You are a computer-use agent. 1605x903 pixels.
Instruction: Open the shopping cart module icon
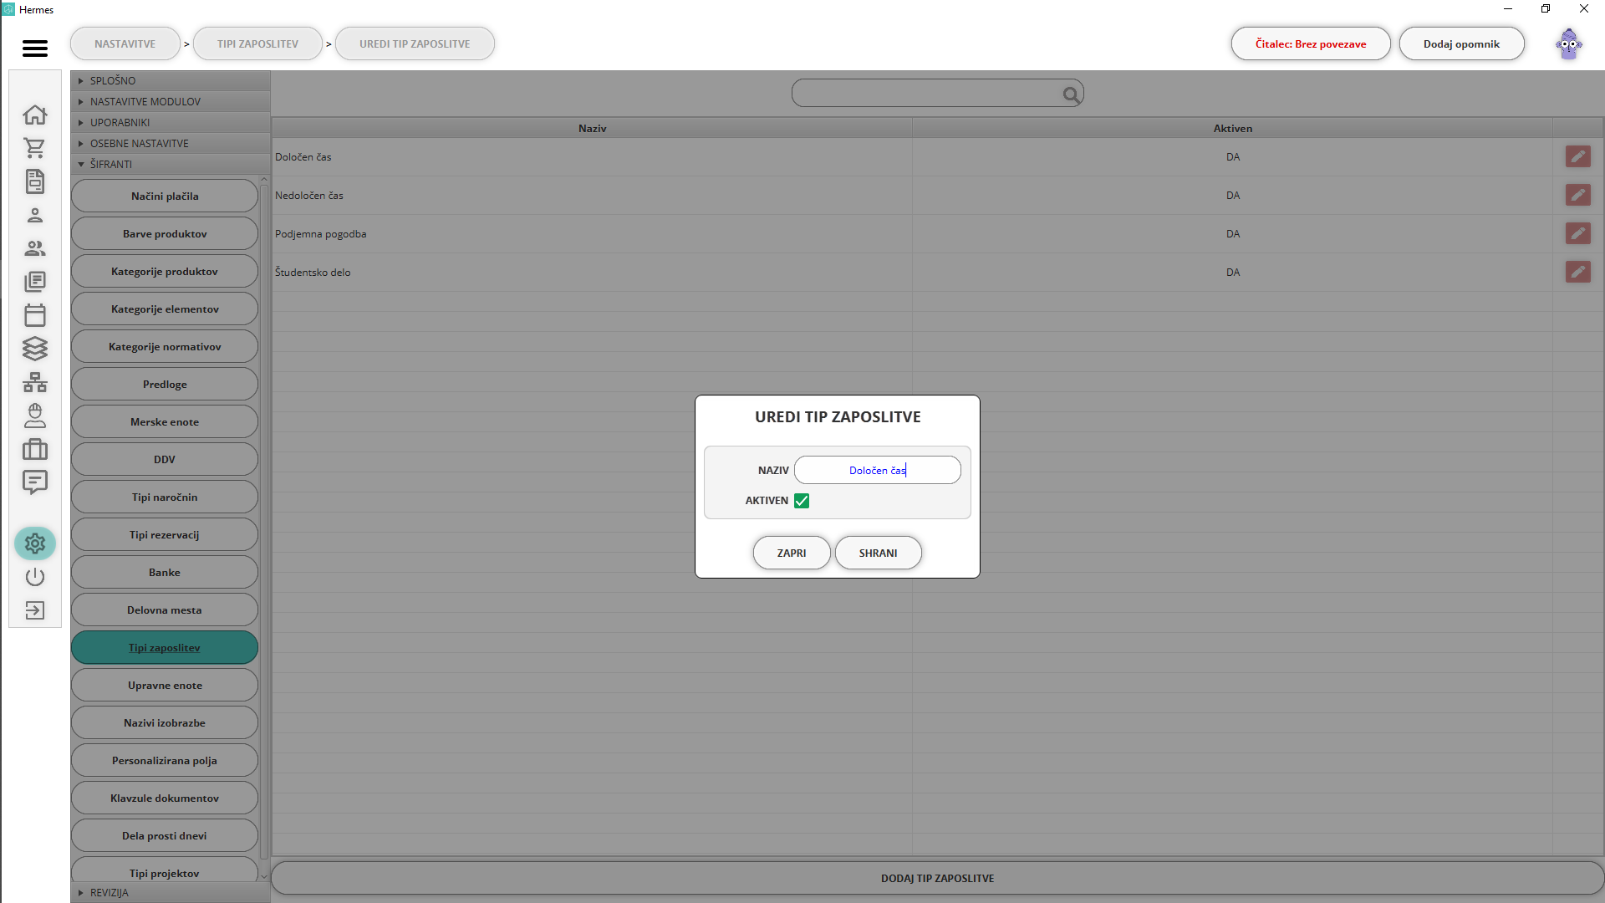[34, 148]
